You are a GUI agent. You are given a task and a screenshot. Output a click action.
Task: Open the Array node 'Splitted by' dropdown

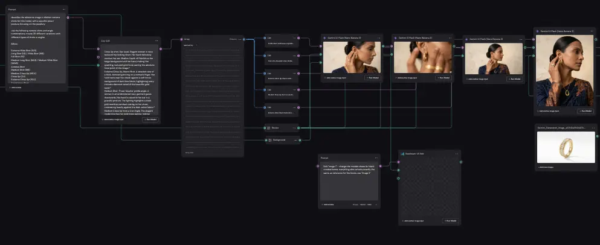[190, 45]
